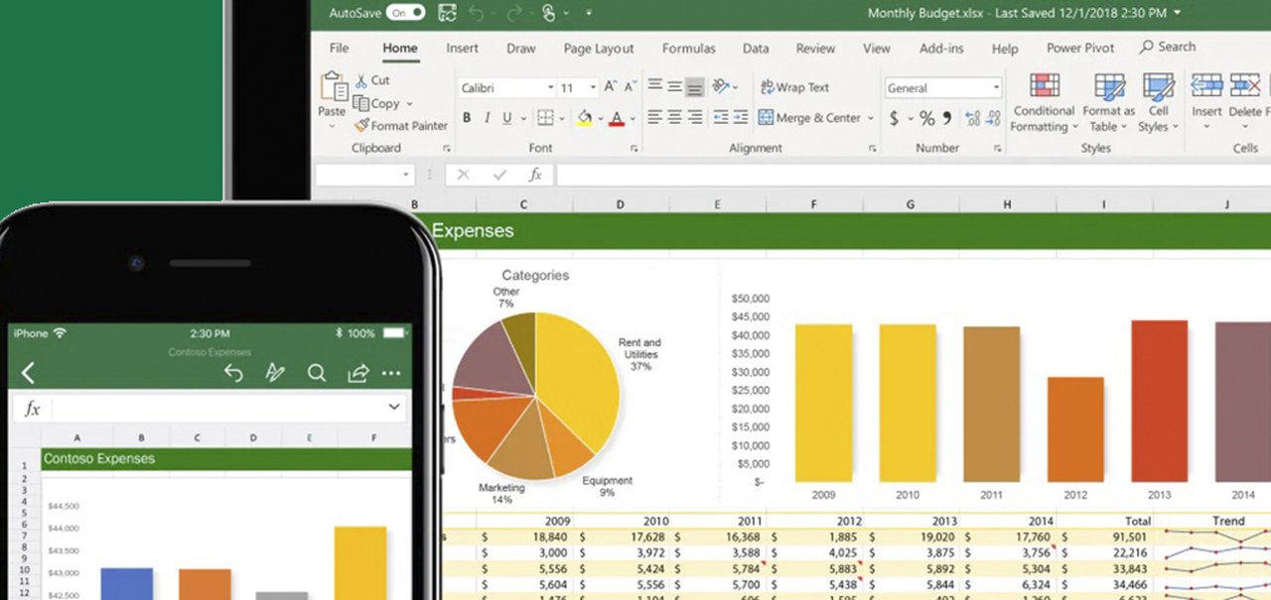Select the highlighted Bottom Align icon

coord(695,87)
